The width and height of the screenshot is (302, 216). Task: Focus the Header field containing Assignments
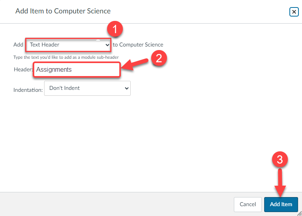click(76, 70)
